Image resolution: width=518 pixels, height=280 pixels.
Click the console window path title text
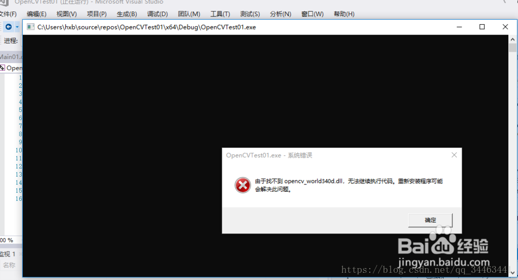pos(147,27)
